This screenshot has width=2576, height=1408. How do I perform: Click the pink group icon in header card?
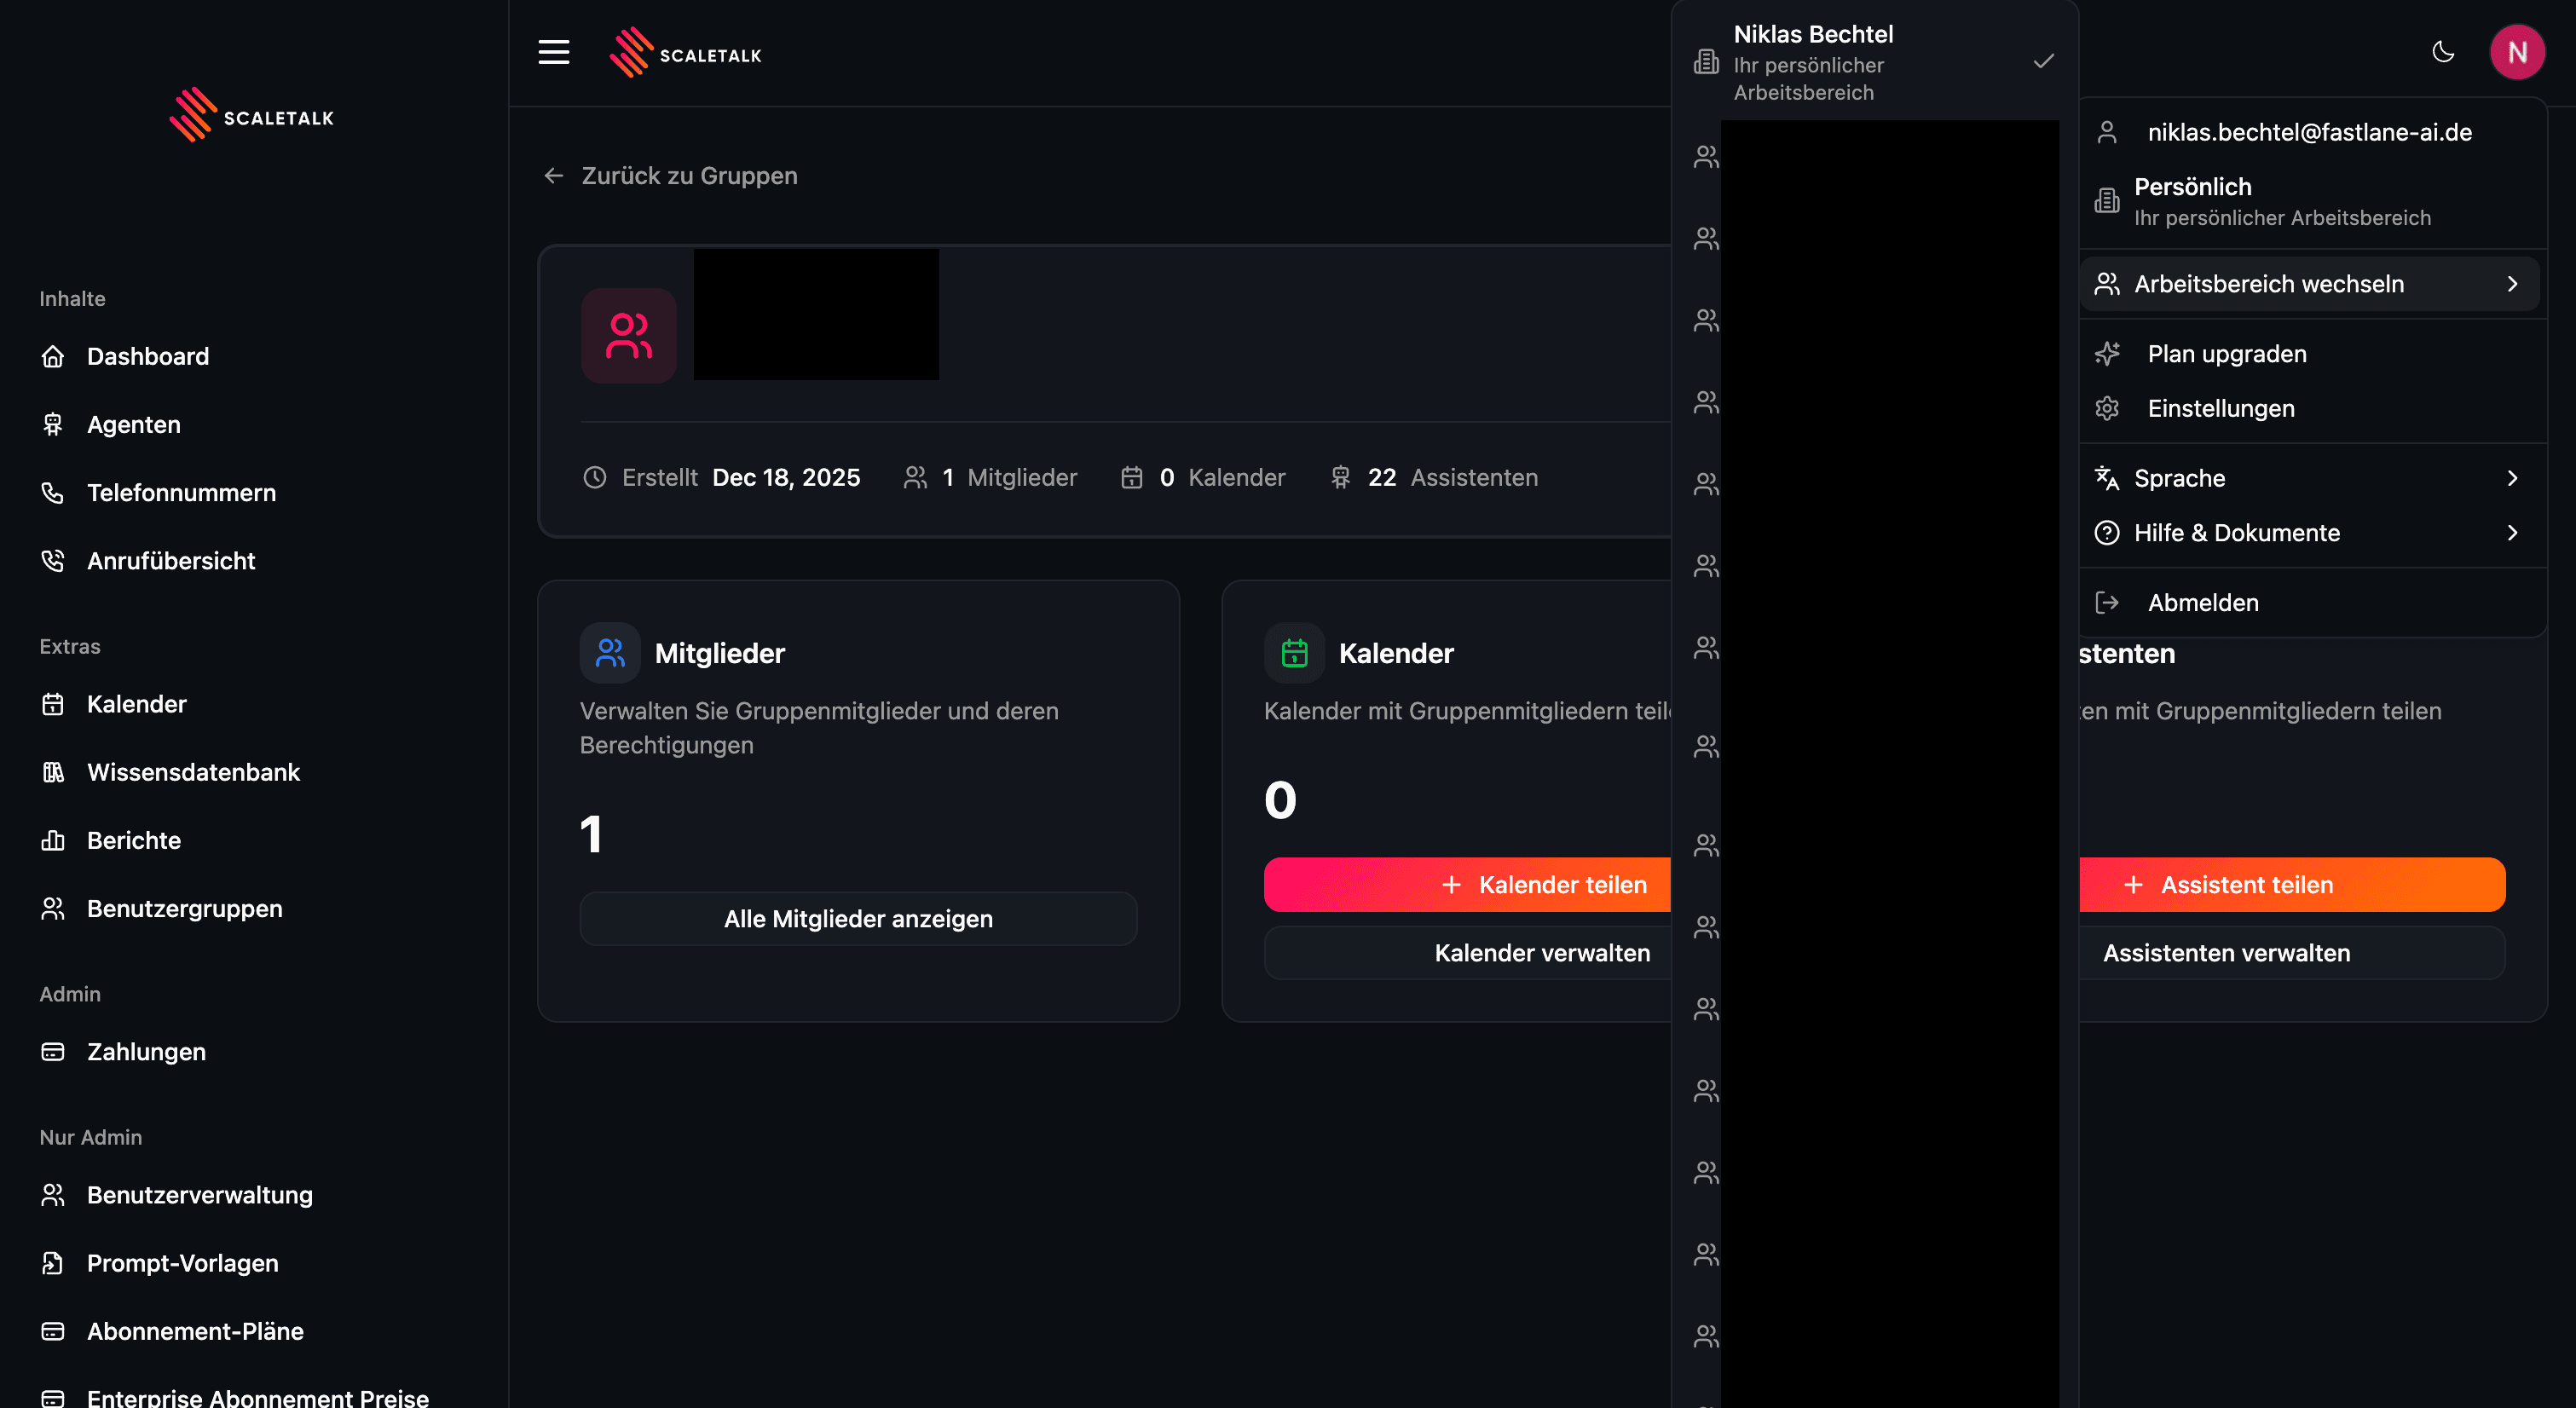coord(628,336)
